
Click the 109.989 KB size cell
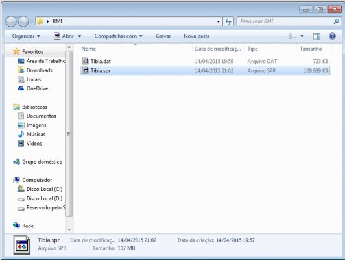[316, 71]
